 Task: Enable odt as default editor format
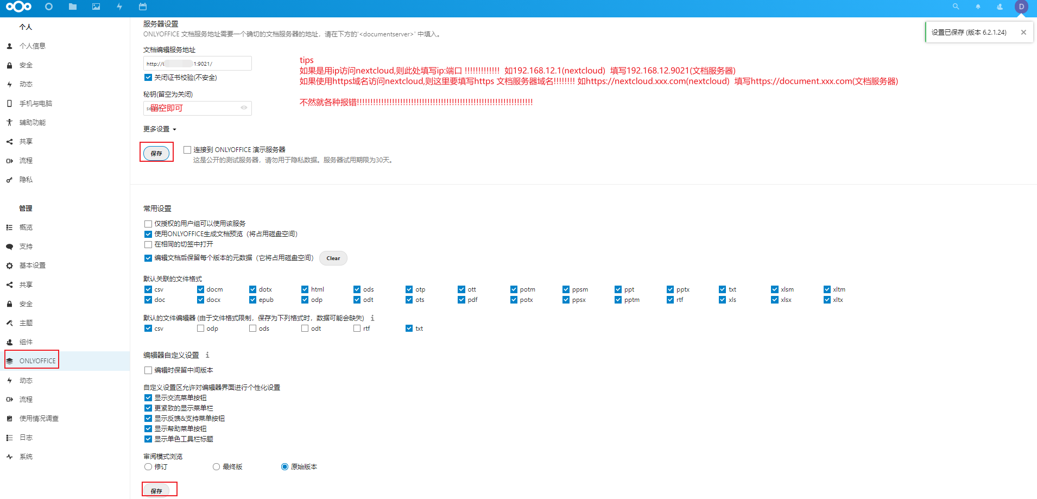(x=305, y=329)
